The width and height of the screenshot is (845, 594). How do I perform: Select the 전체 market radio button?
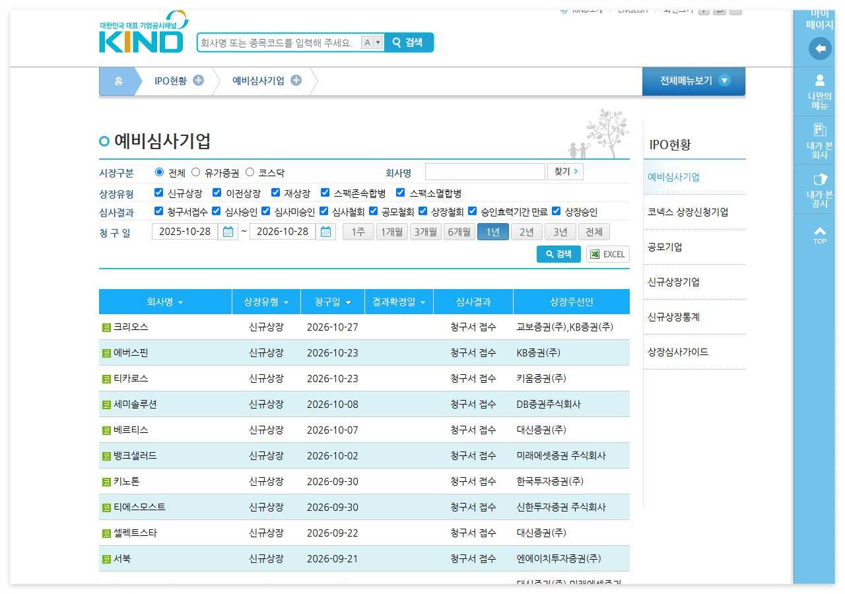pos(159,172)
